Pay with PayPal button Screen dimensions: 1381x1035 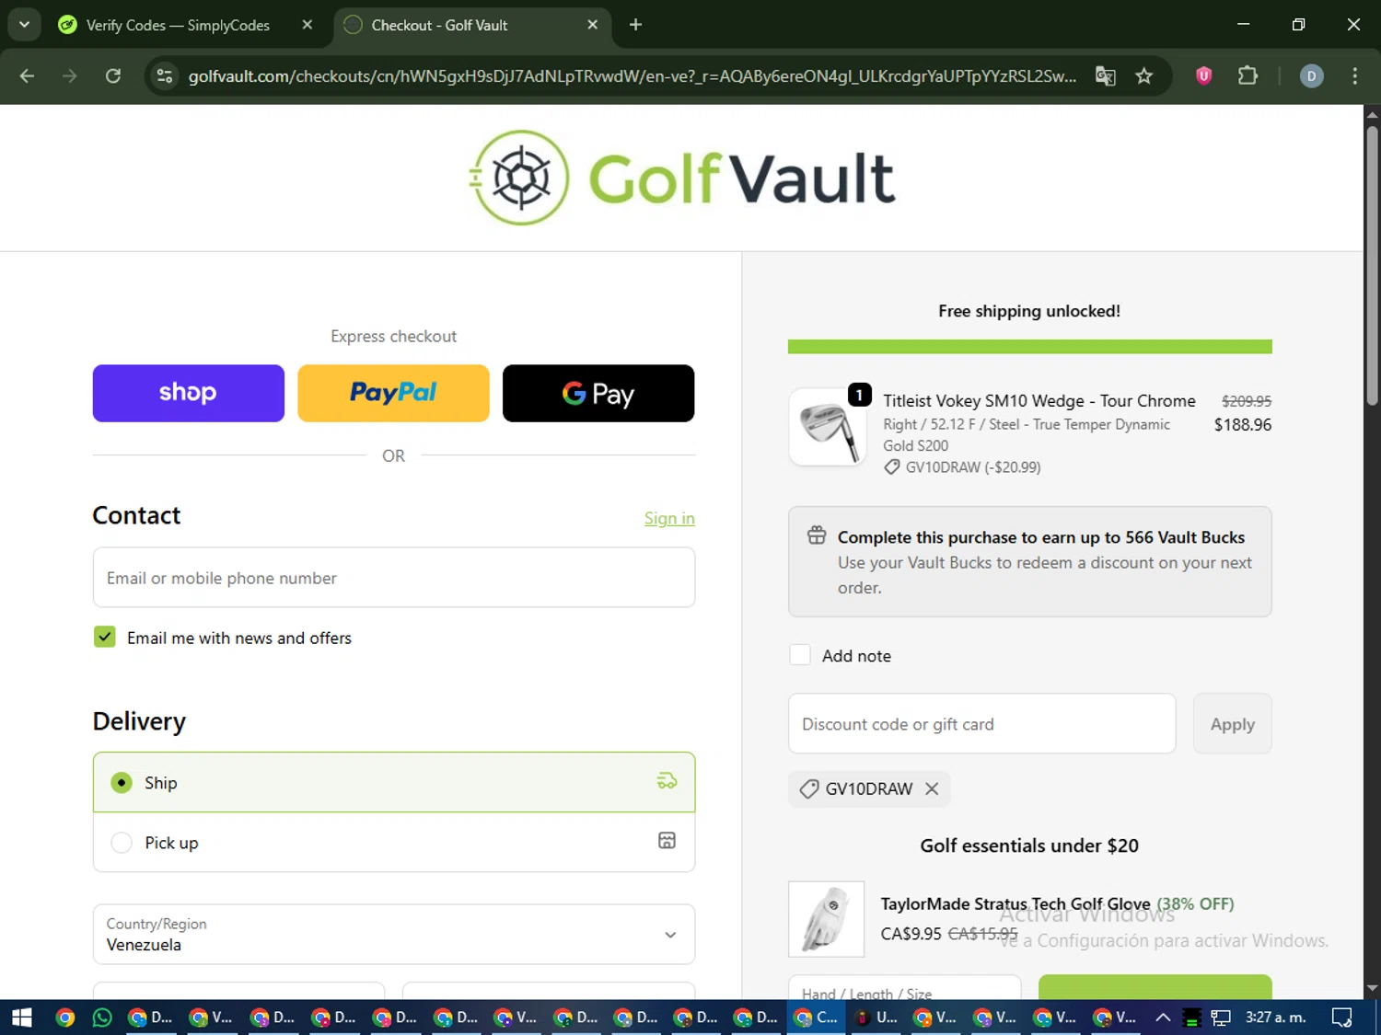pyautogui.click(x=393, y=393)
